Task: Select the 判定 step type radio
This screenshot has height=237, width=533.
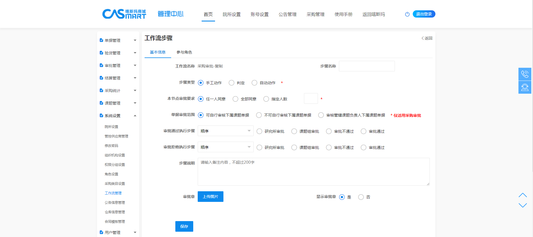Action: (231, 83)
